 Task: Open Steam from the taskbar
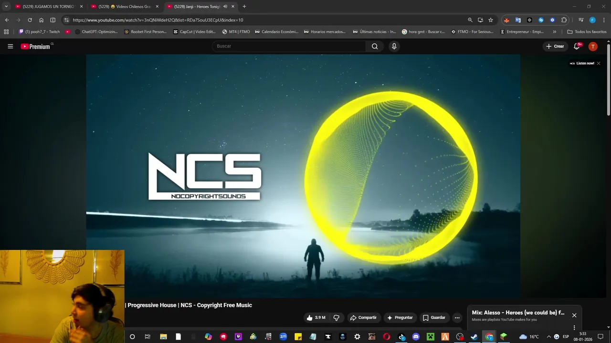pos(474,337)
